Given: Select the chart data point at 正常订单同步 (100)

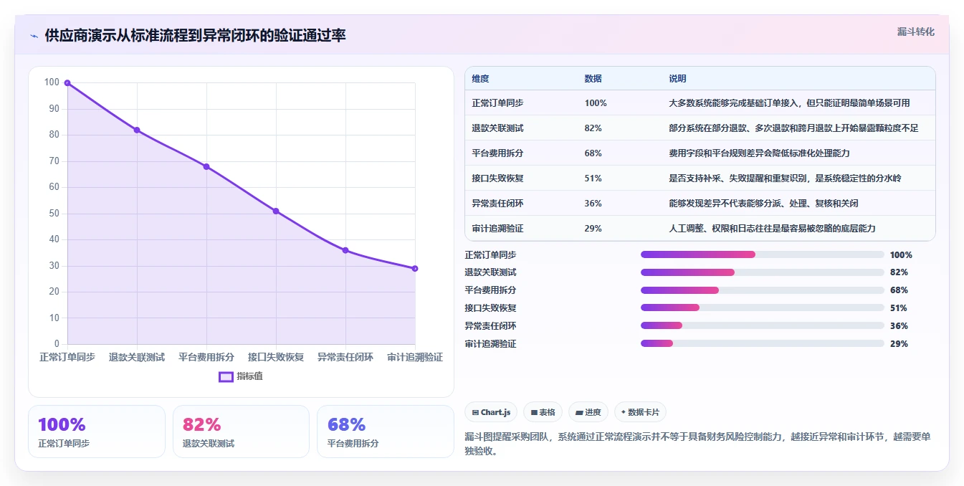Looking at the screenshot, I should tap(67, 82).
